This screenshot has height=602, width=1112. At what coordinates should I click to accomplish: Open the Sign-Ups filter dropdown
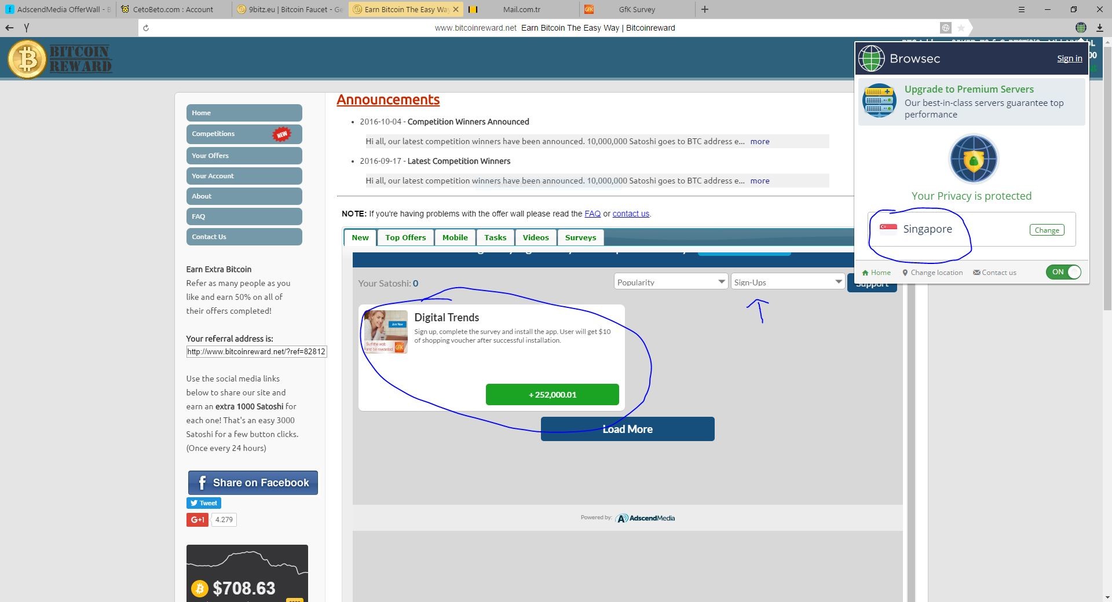787,282
